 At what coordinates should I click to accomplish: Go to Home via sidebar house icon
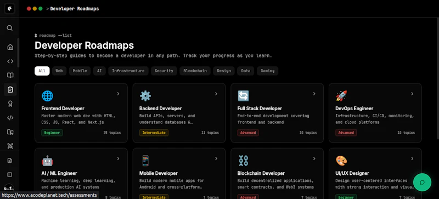10,47
